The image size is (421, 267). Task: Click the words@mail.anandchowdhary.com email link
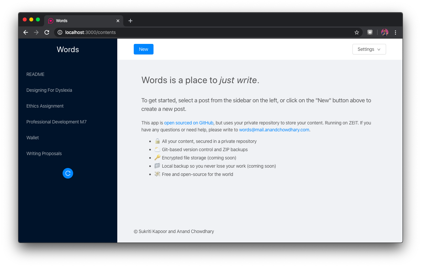click(x=274, y=130)
